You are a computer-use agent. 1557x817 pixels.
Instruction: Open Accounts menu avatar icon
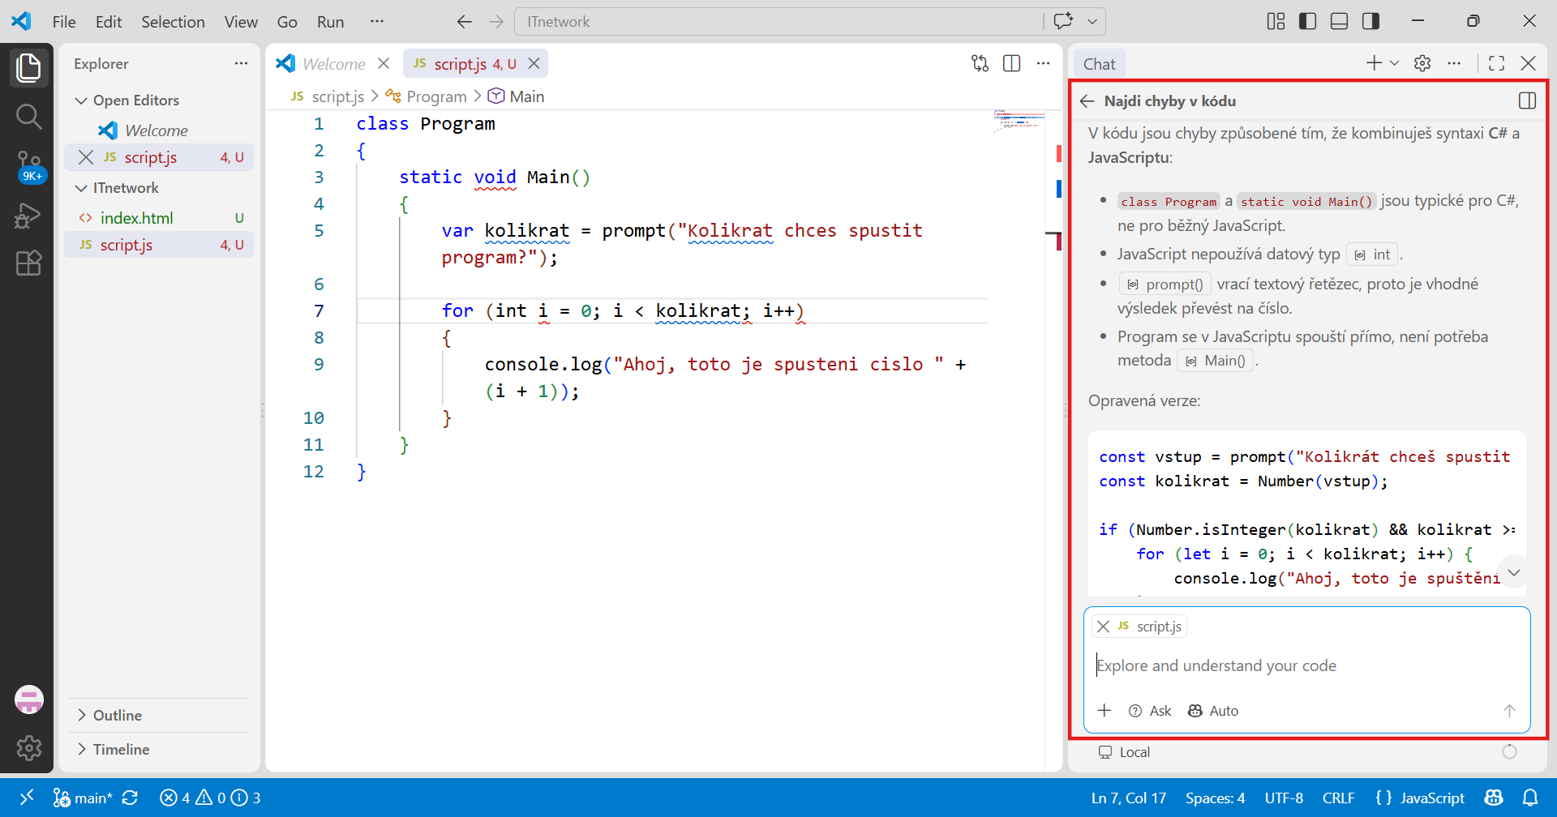point(28,699)
